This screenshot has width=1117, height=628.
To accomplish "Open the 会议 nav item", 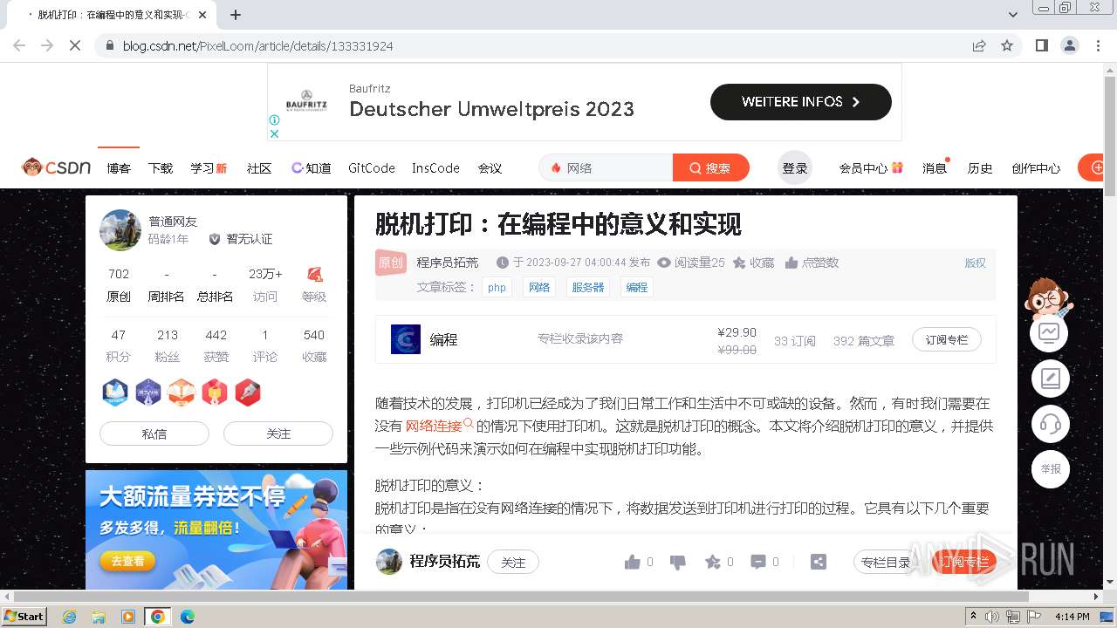I will pyautogui.click(x=490, y=168).
